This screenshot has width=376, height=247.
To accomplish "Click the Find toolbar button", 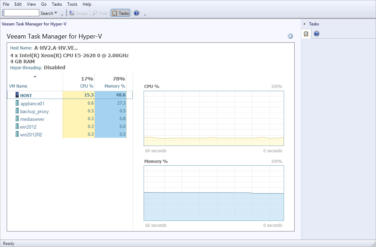I will (100, 13).
